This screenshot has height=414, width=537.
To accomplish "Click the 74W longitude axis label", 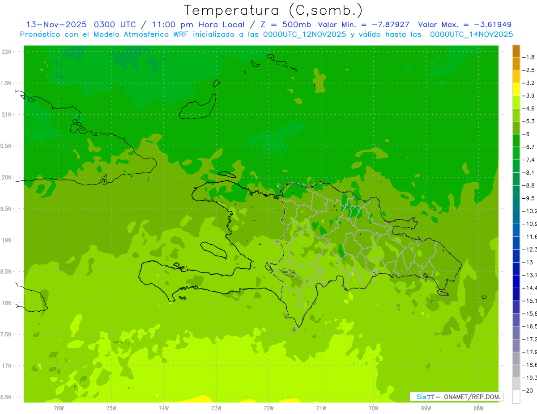I will pyautogui.click(x=163, y=408).
